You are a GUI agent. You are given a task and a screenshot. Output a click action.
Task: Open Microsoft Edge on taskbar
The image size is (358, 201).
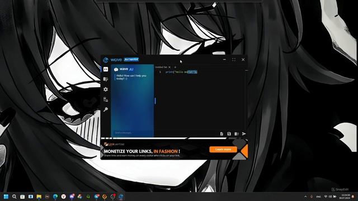coord(55,197)
